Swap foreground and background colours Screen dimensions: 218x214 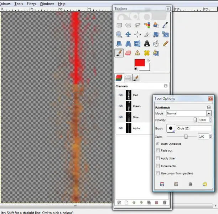pos(148,60)
